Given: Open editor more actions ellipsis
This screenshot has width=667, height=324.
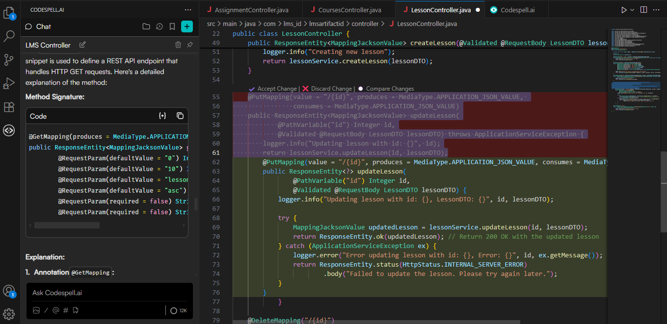Looking at the screenshot, I should point(657,10).
